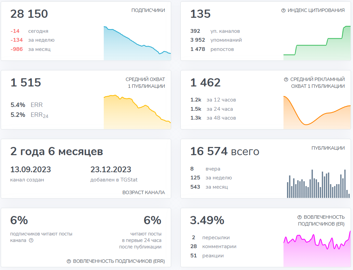
Task: Click the yellow average reach chart
Action: point(137,112)
